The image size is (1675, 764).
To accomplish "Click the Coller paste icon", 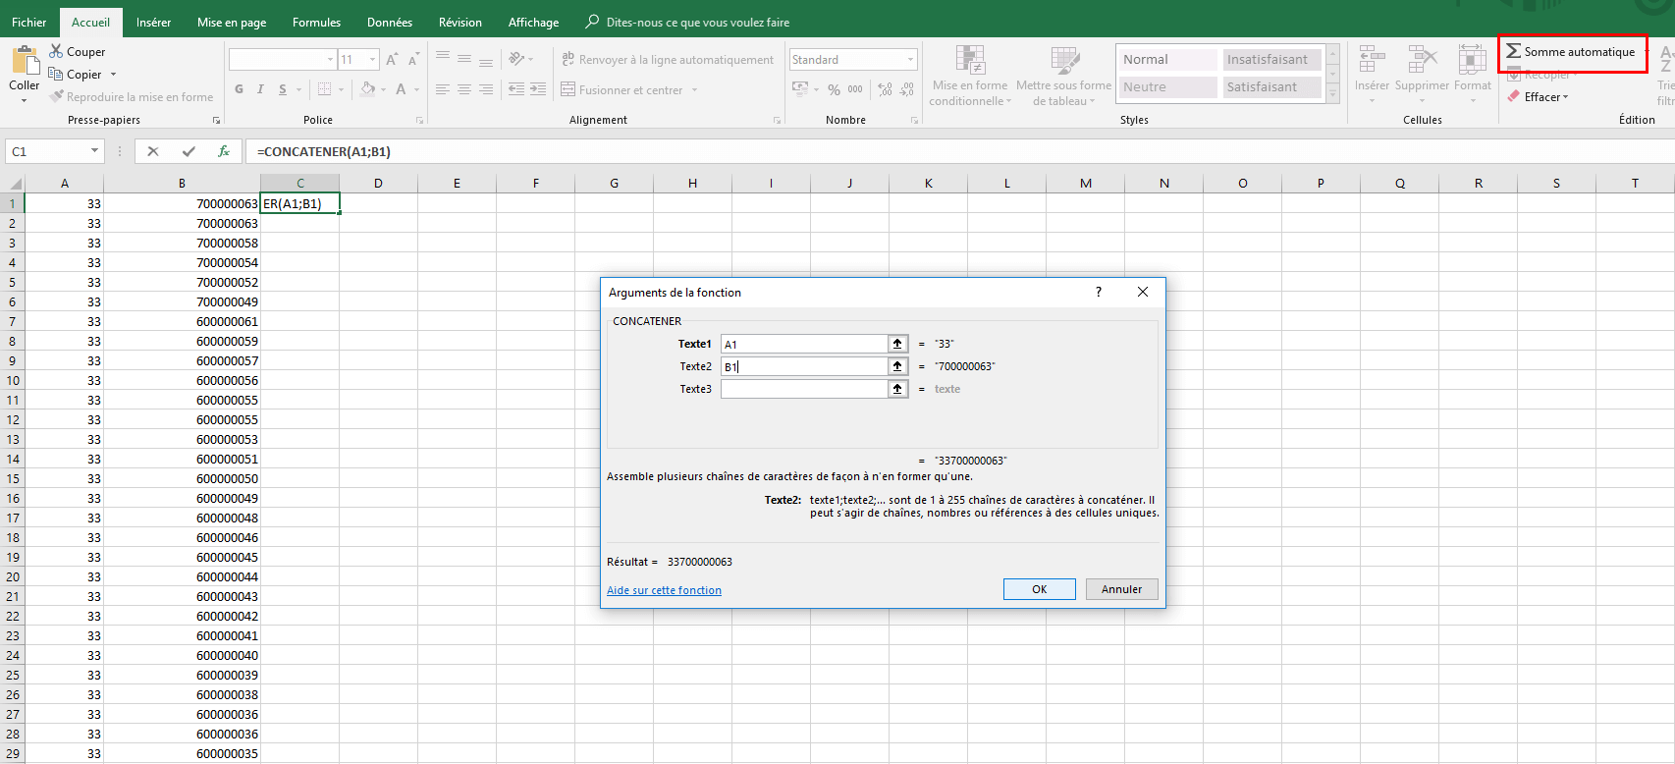I will tap(24, 62).
